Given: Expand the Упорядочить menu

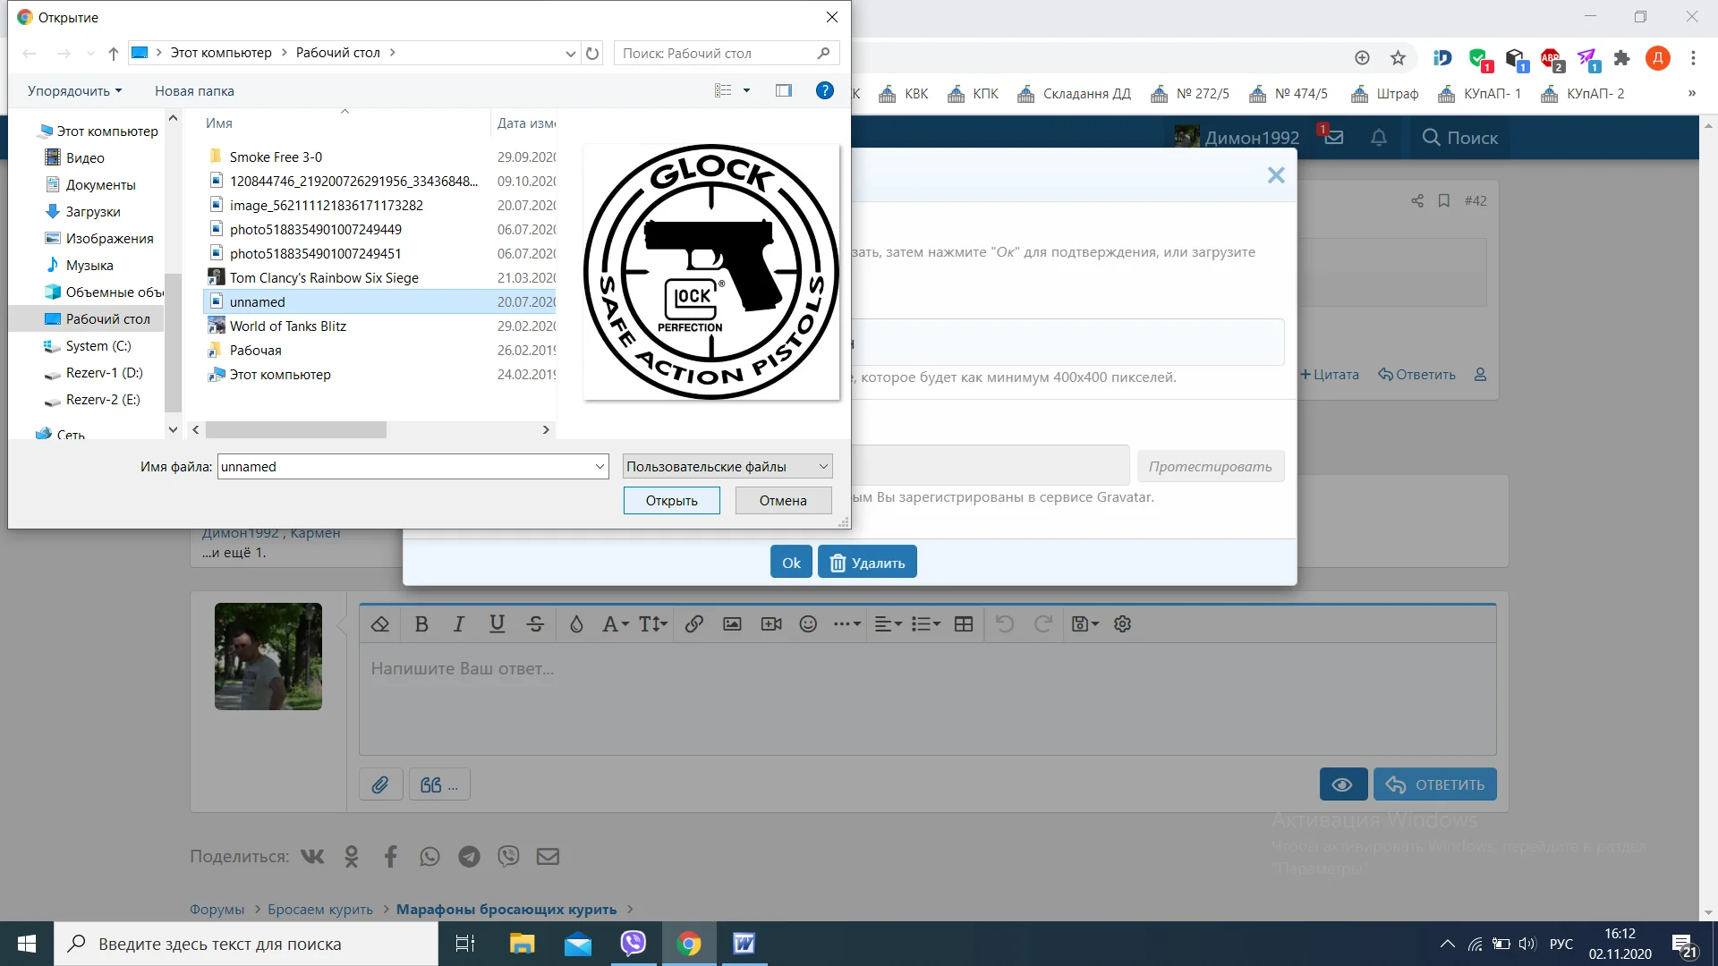Looking at the screenshot, I should pos(74,90).
